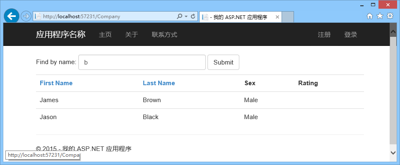Click the scrollbar up arrow
Image resolution: width=400 pixels, height=165 pixels.
point(393,31)
